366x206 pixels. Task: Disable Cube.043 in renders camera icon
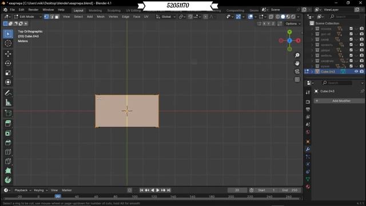click(361, 72)
